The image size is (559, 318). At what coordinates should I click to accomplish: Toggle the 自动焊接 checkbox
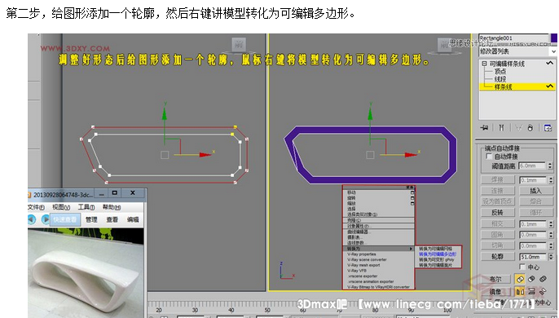click(489, 157)
